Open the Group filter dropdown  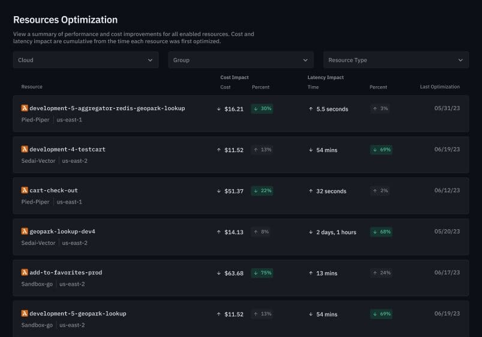pos(240,60)
